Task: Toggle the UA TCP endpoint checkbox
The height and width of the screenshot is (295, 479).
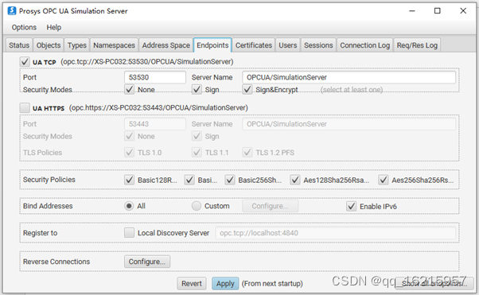Action: click(x=25, y=62)
